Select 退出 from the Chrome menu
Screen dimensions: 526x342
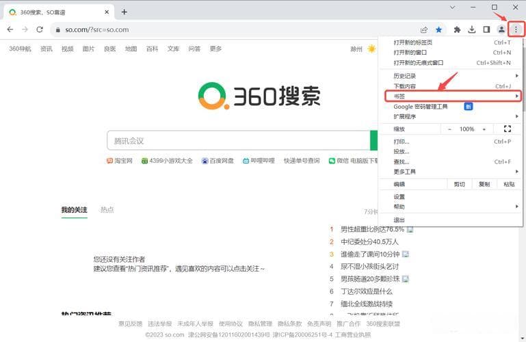click(451, 220)
